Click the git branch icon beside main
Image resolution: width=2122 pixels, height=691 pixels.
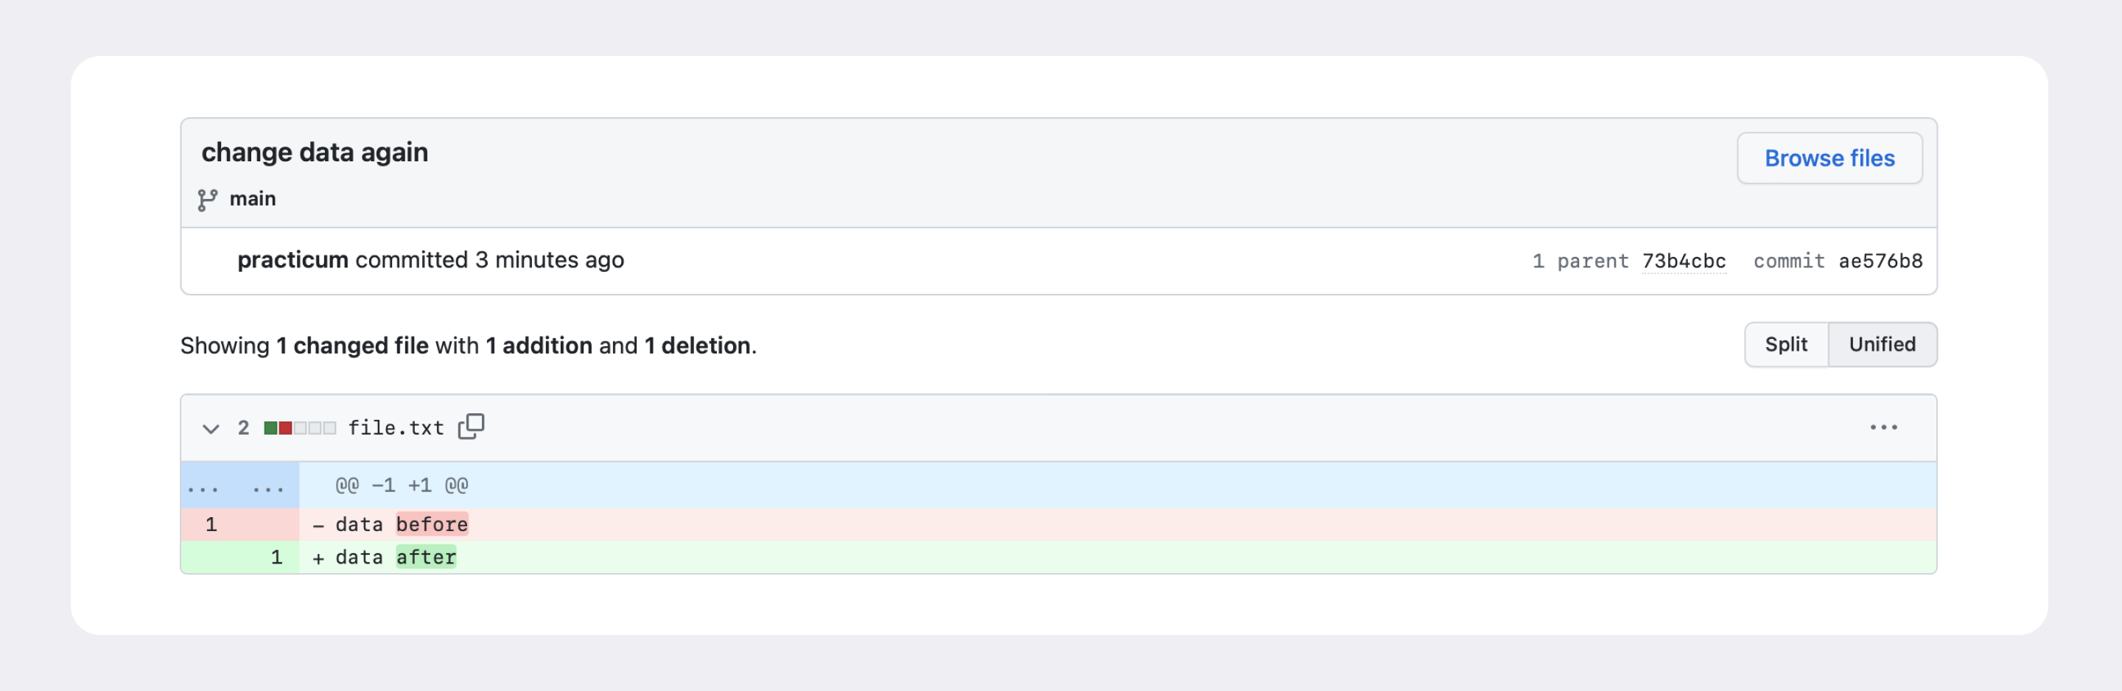pyautogui.click(x=208, y=200)
